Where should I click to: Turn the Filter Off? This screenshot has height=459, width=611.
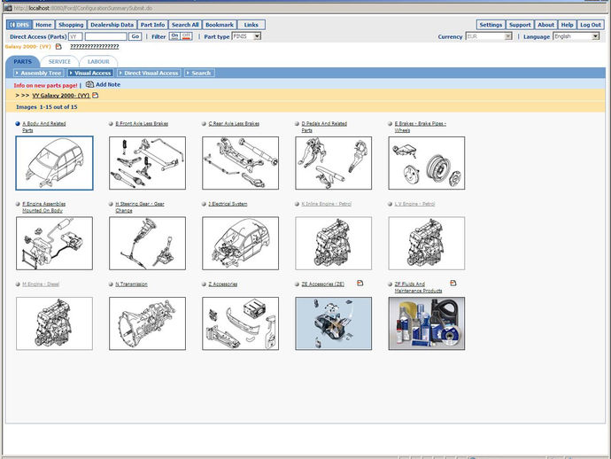186,35
